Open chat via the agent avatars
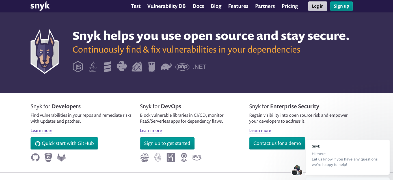The height and width of the screenshot is (180, 393). (x=297, y=171)
